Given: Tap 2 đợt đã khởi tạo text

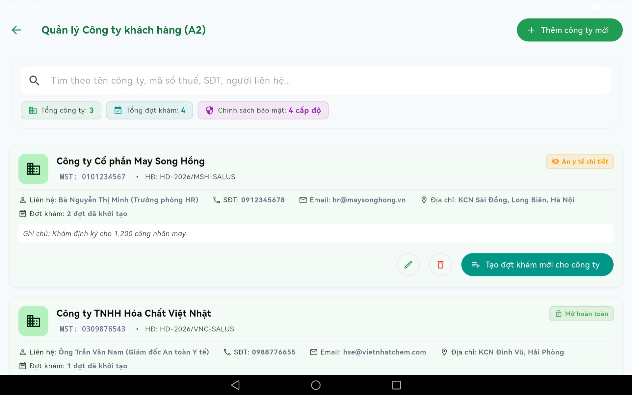Looking at the screenshot, I should tap(97, 214).
